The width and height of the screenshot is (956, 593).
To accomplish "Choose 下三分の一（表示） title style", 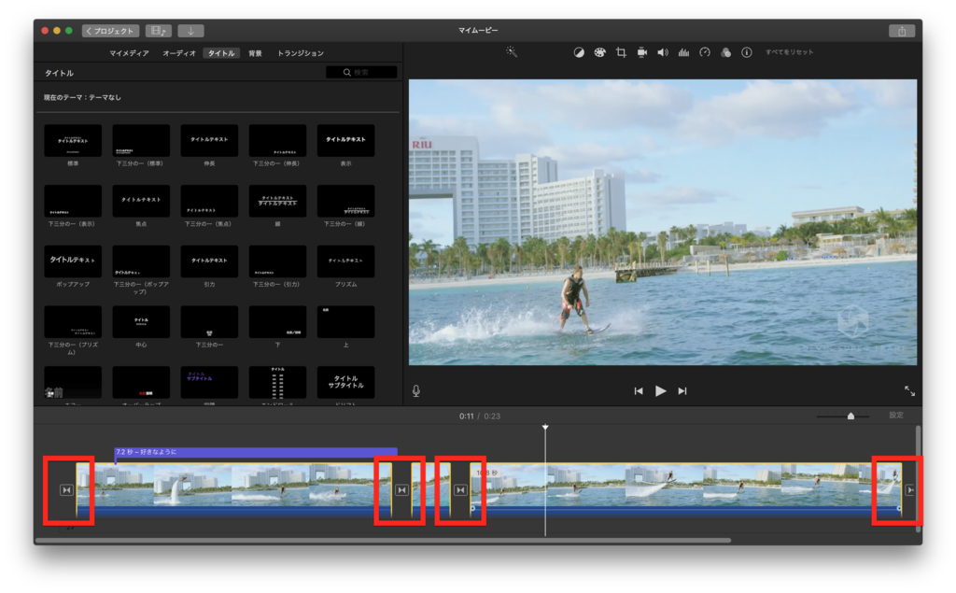I will coord(73,202).
